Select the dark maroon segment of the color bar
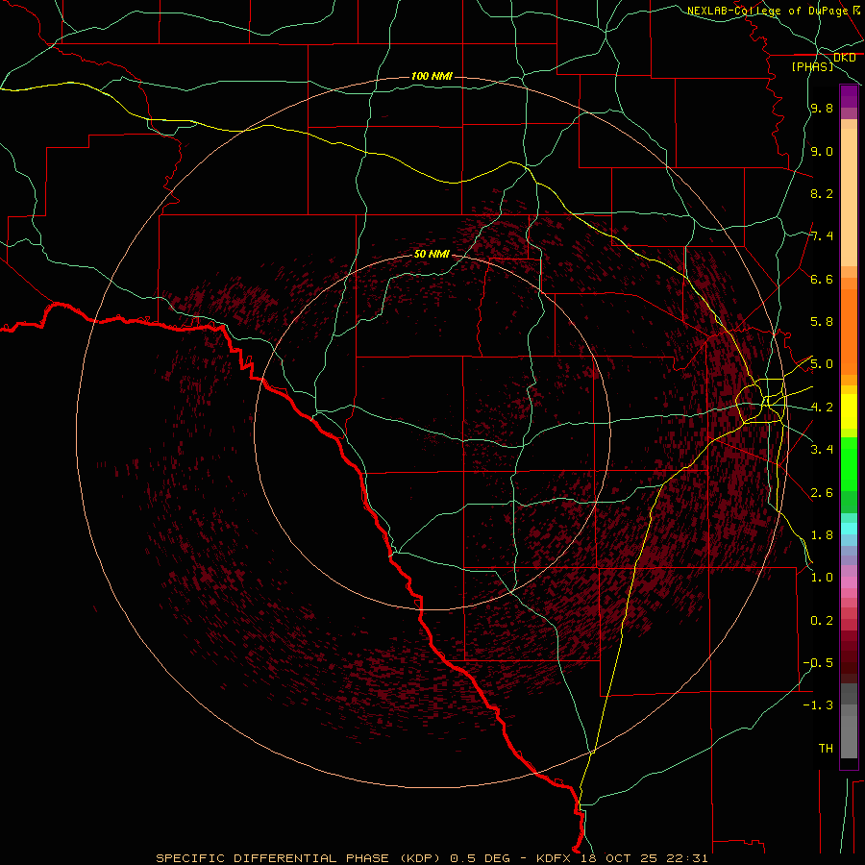This screenshot has width=865, height=865. (x=849, y=662)
